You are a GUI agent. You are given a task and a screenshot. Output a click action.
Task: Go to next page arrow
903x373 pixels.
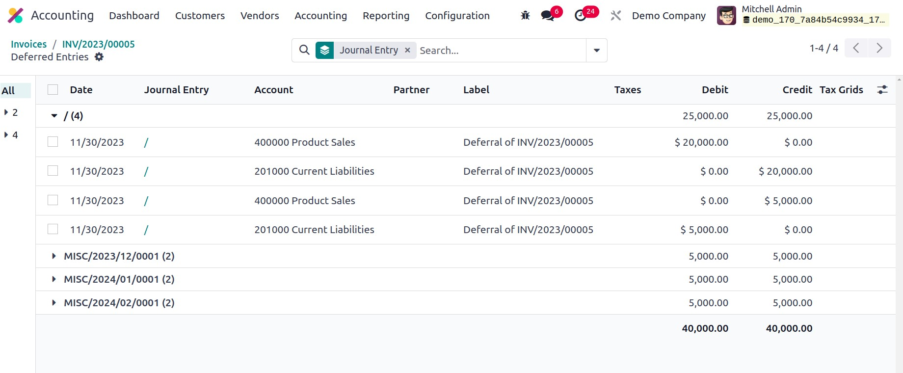[879, 48]
